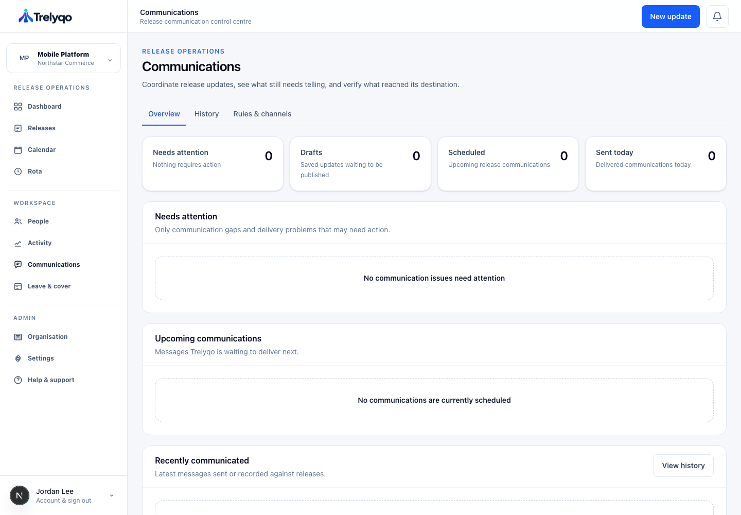Click the People icon in sidebar

[x=18, y=221]
